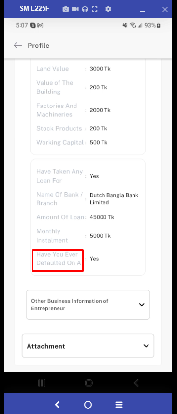Click the Dutch Bangla Bank Limited value
Image resolution: width=177 pixels, height=414 pixels.
pyautogui.click(x=114, y=199)
